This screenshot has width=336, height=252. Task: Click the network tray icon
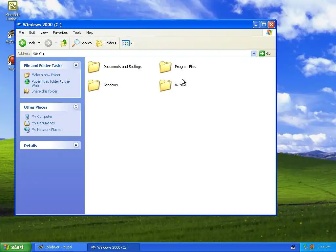point(305,247)
